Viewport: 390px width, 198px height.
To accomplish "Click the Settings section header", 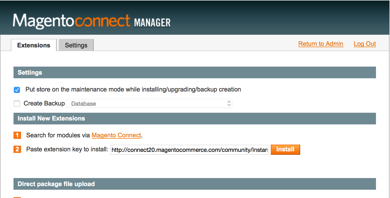I will pyautogui.click(x=195, y=73).
